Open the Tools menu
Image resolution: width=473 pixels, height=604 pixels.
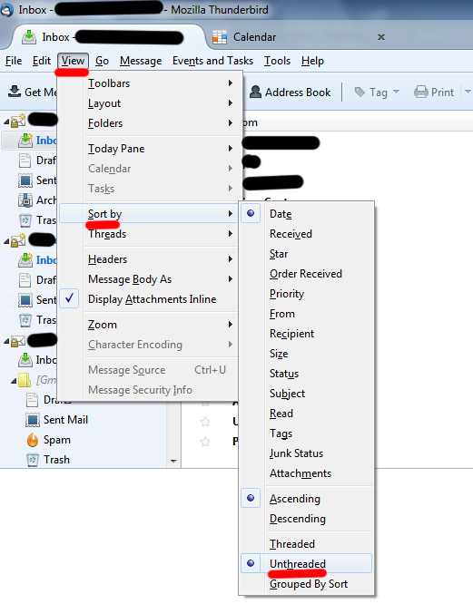coord(277,61)
